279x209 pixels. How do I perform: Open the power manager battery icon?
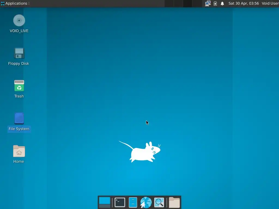[x=215, y=3]
